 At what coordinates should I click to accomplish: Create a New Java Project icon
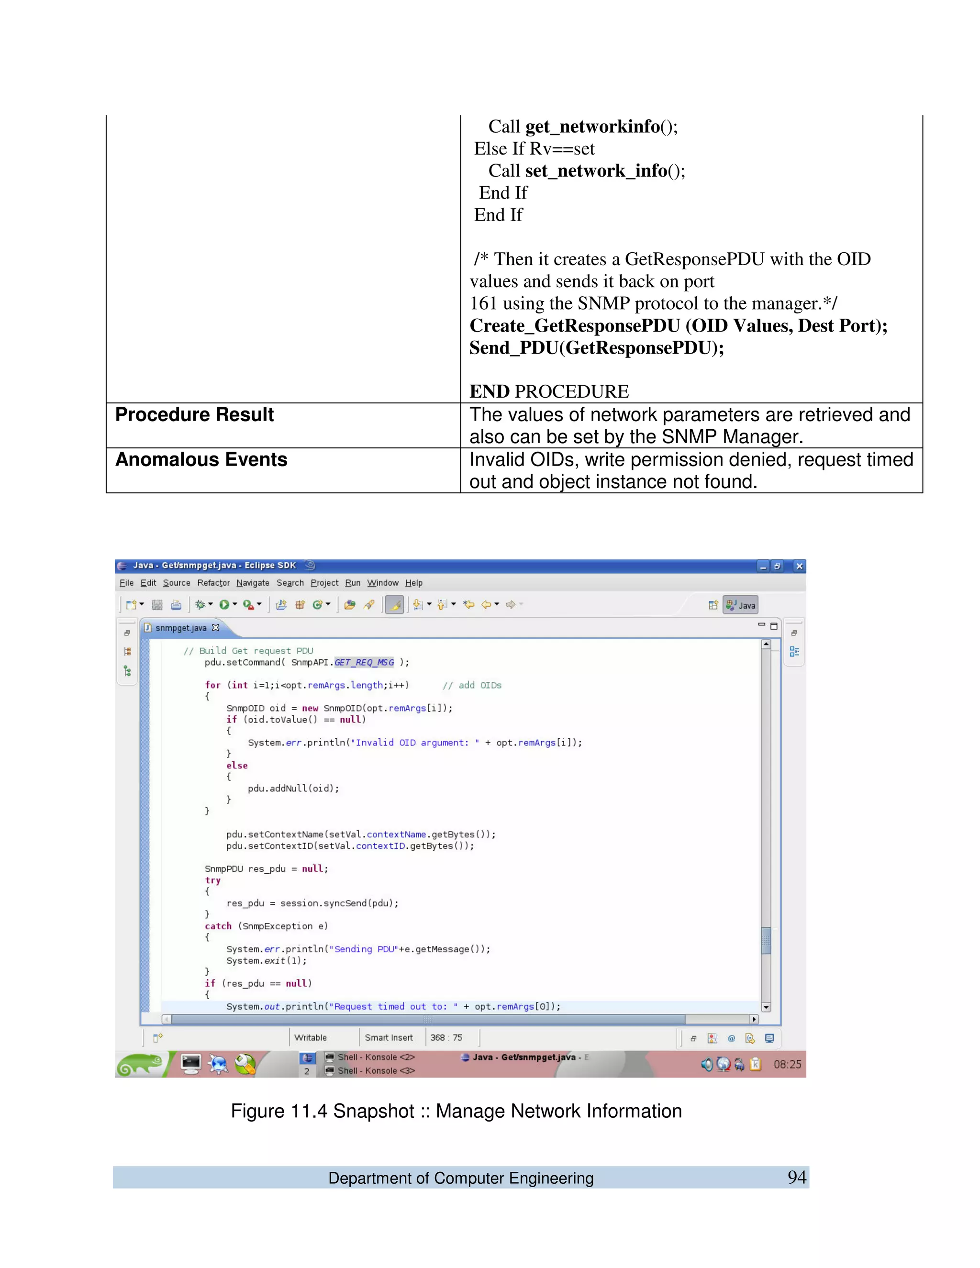281,605
